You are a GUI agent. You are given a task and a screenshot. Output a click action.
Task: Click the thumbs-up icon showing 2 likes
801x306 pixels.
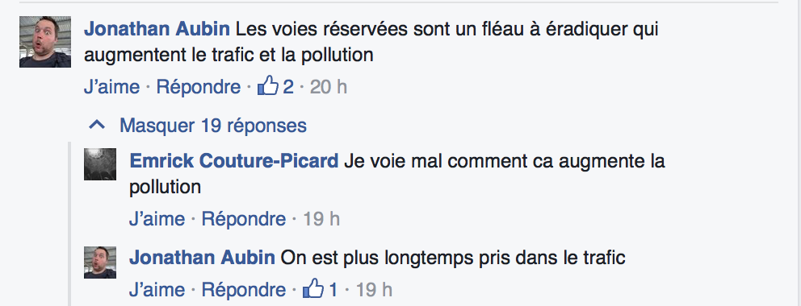tap(268, 86)
